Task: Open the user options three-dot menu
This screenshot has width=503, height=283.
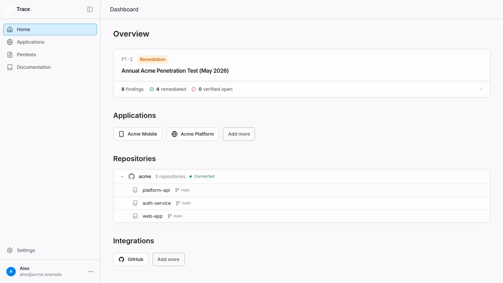Action: point(91,272)
